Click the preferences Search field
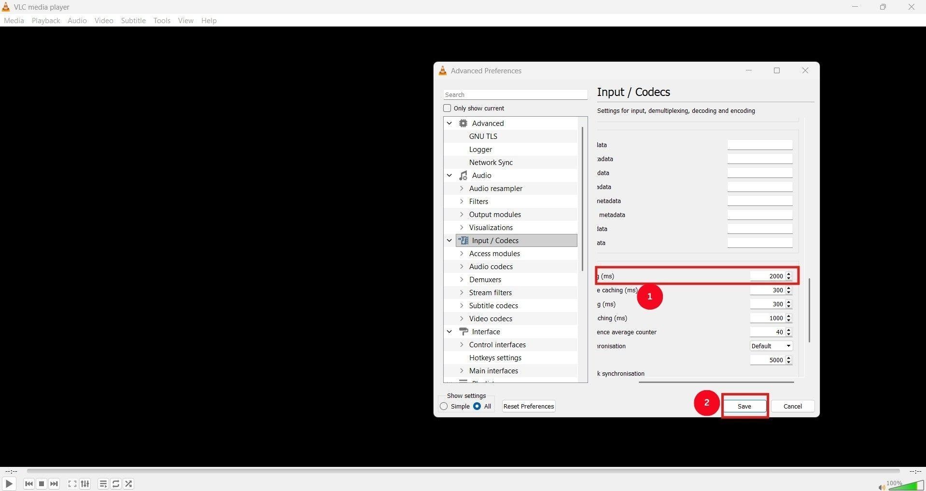The width and height of the screenshot is (926, 491). [x=516, y=95]
